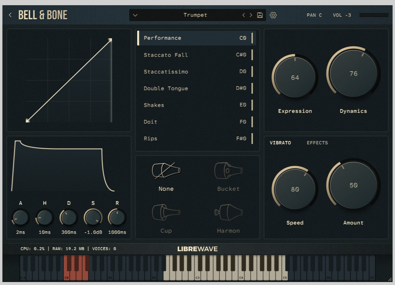This screenshot has height=285, width=395.
Task: Play the C4 key on the keyboard
Action: click(x=241, y=275)
